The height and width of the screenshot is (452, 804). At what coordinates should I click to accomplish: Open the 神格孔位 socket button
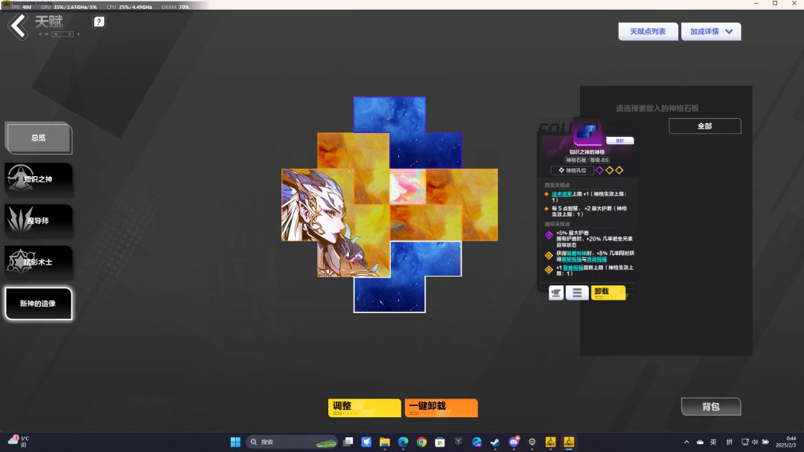pyautogui.click(x=572, y=170)
